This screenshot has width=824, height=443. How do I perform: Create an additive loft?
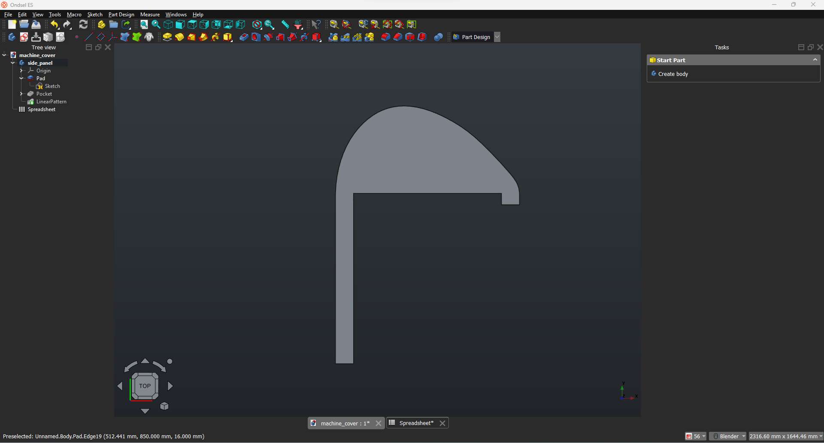point(191,37)
